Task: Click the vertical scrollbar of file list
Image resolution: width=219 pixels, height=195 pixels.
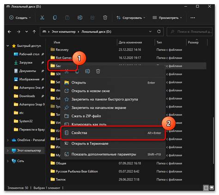Action: coord(213,140)
